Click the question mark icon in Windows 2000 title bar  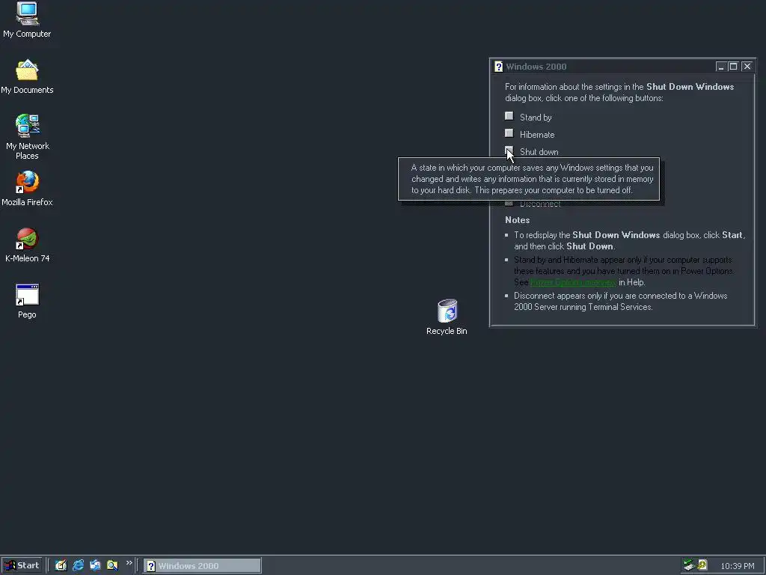point(498,67)
